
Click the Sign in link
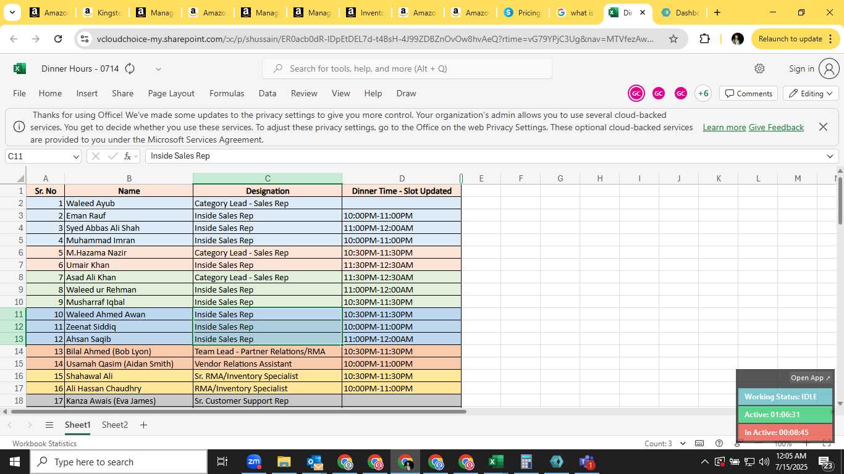click(801, 69)
